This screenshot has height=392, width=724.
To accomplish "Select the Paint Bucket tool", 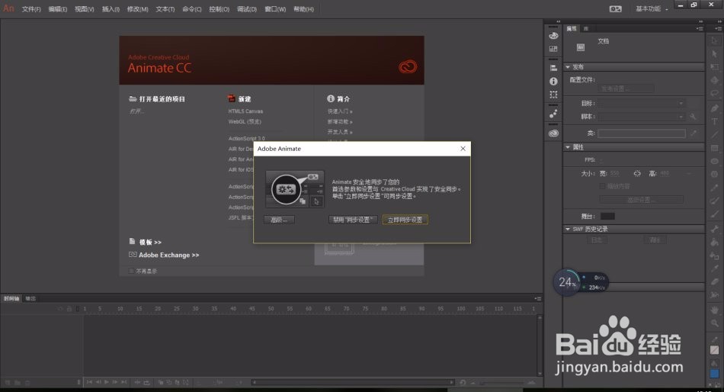I will click(x=714, y=242).
